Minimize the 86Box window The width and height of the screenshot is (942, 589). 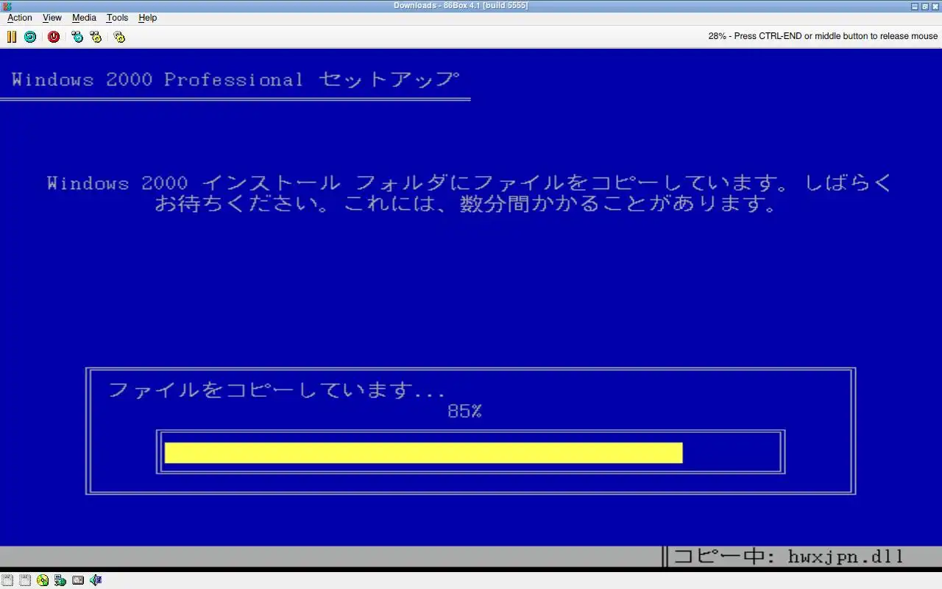click(x=915, y=6)
